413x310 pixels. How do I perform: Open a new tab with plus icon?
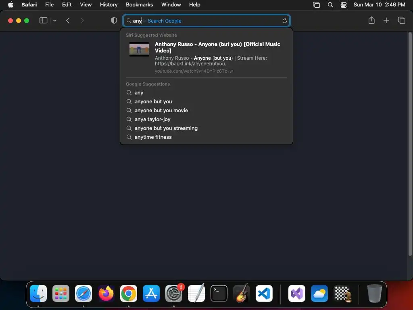[386, 20]
